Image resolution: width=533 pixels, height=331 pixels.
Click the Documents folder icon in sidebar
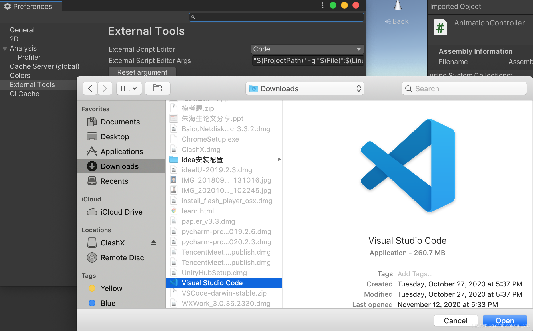coord(92,122)
